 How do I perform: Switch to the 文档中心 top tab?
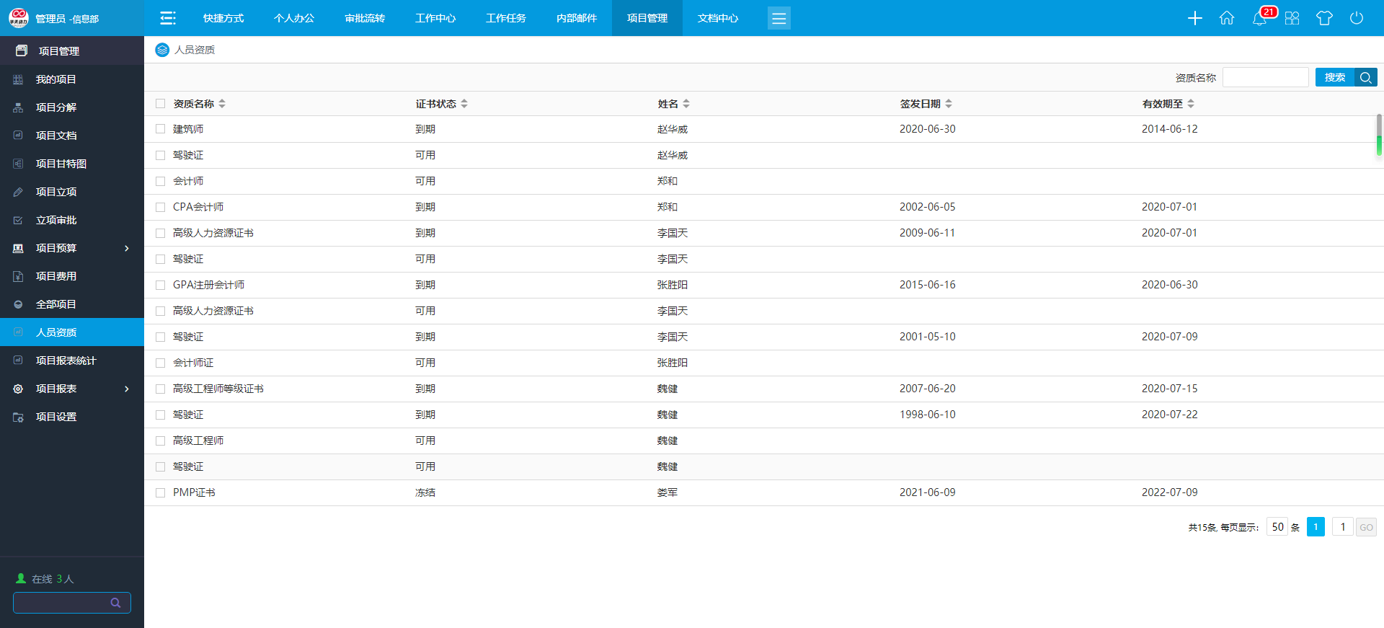pos(718,18)
